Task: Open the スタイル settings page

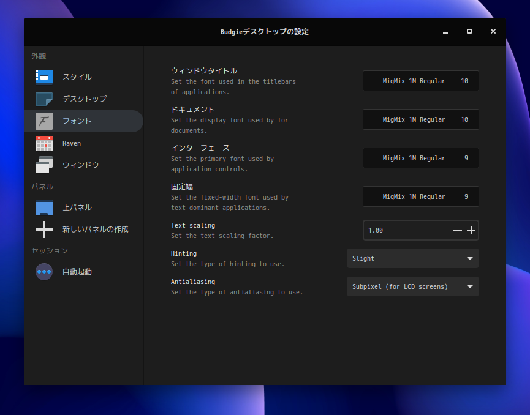Action: pyautogui.click(x=83, y=77)
